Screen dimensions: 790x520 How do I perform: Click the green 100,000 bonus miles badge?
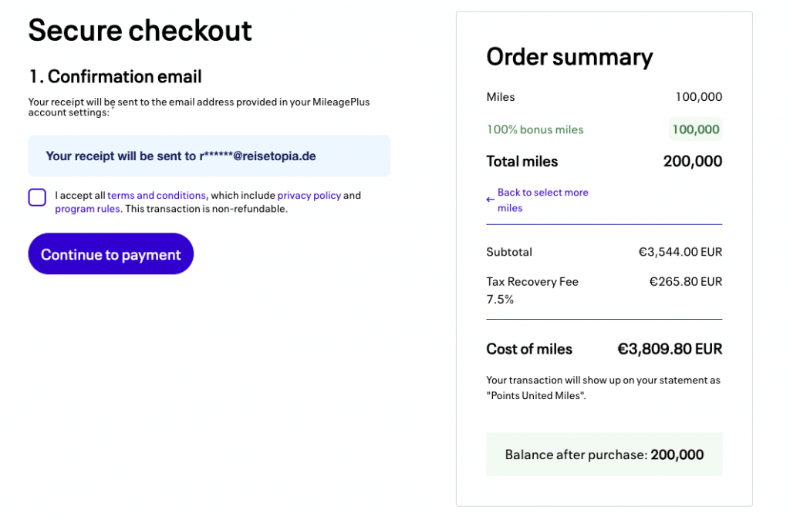[695, 129]
